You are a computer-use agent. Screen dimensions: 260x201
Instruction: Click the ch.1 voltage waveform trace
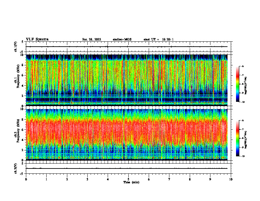[x=126, y=47]
